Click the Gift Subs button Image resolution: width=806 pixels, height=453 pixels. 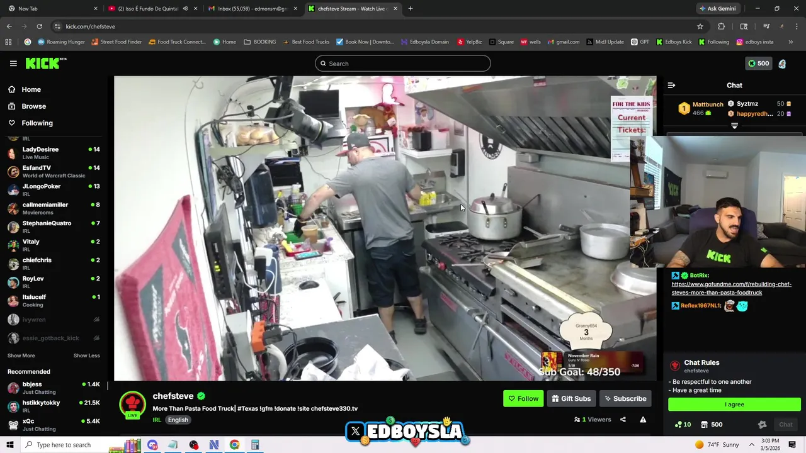coord(571,398)
